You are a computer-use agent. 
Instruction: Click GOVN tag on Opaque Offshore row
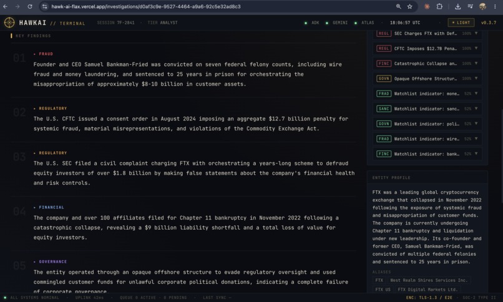[x=384, y=79]
